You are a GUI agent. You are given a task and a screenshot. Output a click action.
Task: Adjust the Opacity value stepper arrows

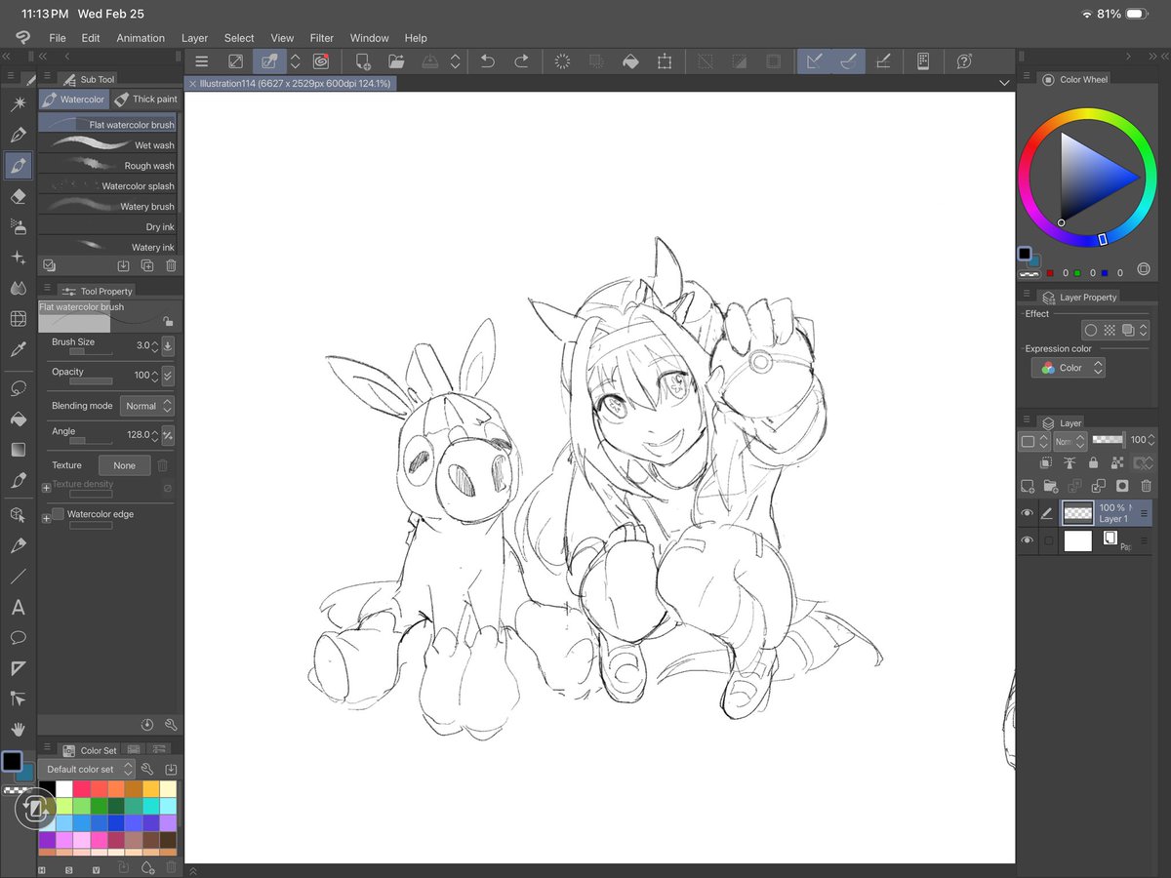tap(156, 376)
